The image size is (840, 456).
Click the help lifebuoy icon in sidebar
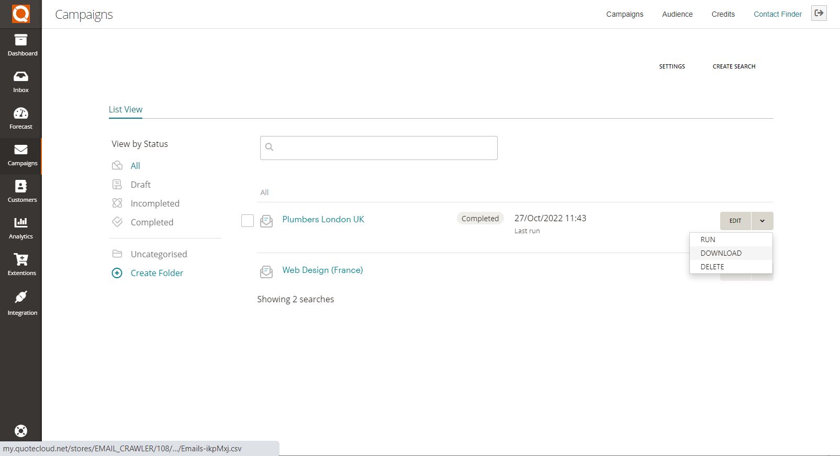click(x=21, y=431)
